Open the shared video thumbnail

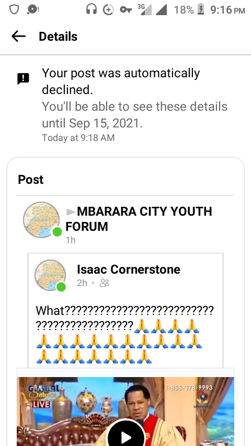(x=125, y=412)
